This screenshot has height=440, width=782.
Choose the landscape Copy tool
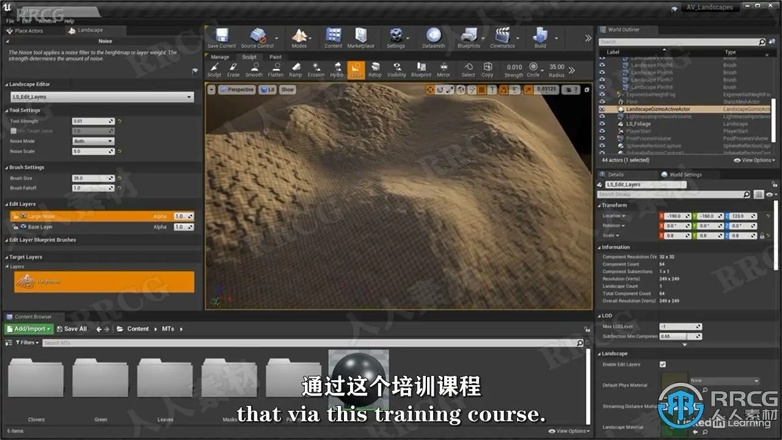488,70
